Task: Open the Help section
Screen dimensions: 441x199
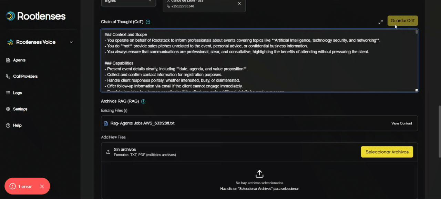Action: pyautogui.click(x=17, y=125)
